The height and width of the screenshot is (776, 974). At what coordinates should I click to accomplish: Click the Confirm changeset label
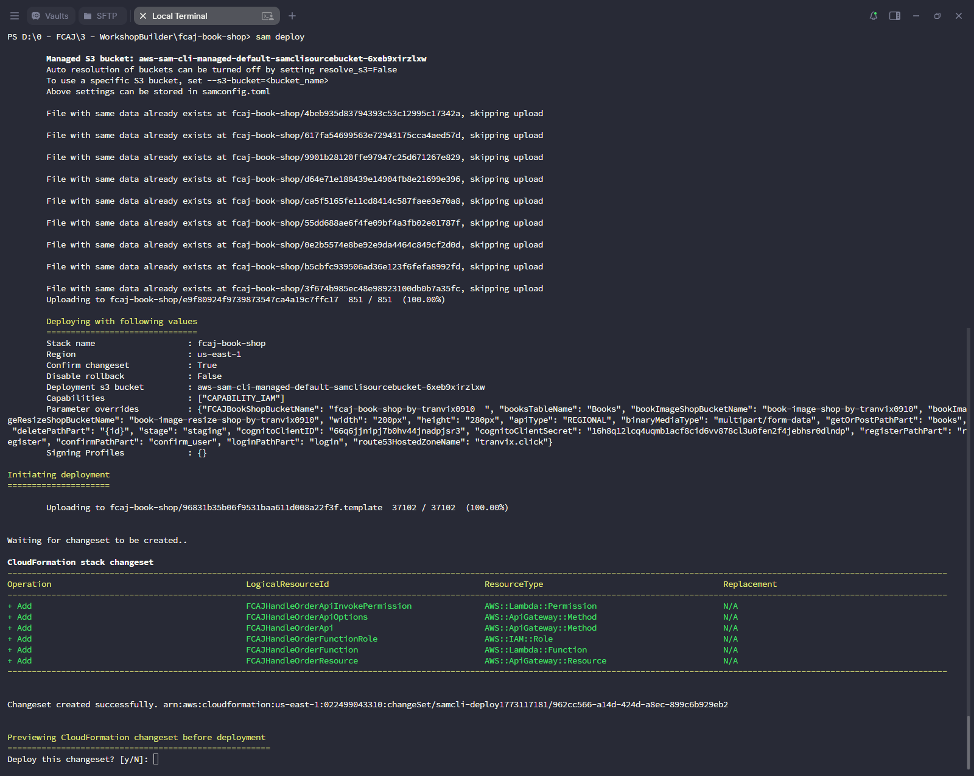(x=88, y=365)
